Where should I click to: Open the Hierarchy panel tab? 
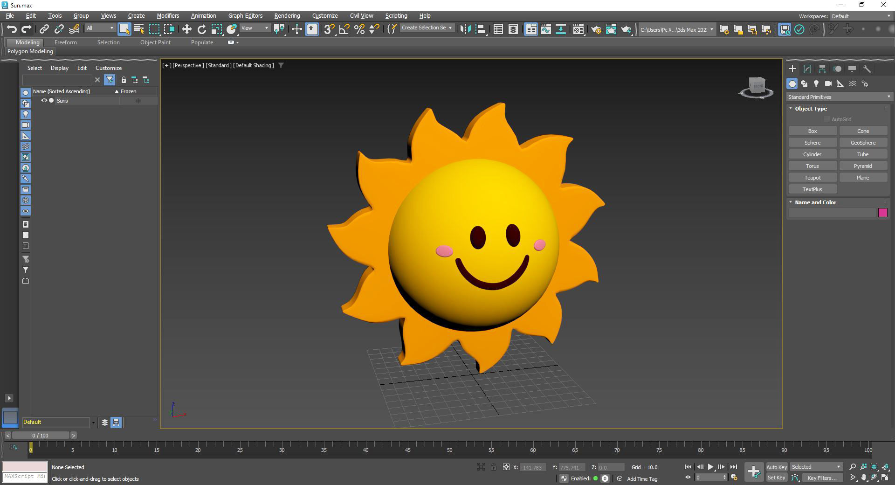[822, 69]
